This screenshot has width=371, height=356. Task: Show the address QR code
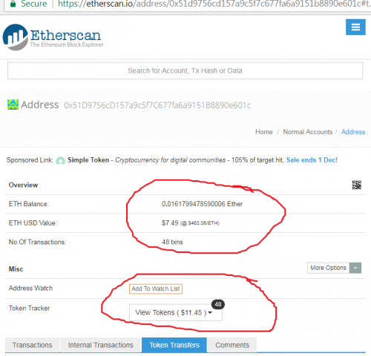click(357, 185)
